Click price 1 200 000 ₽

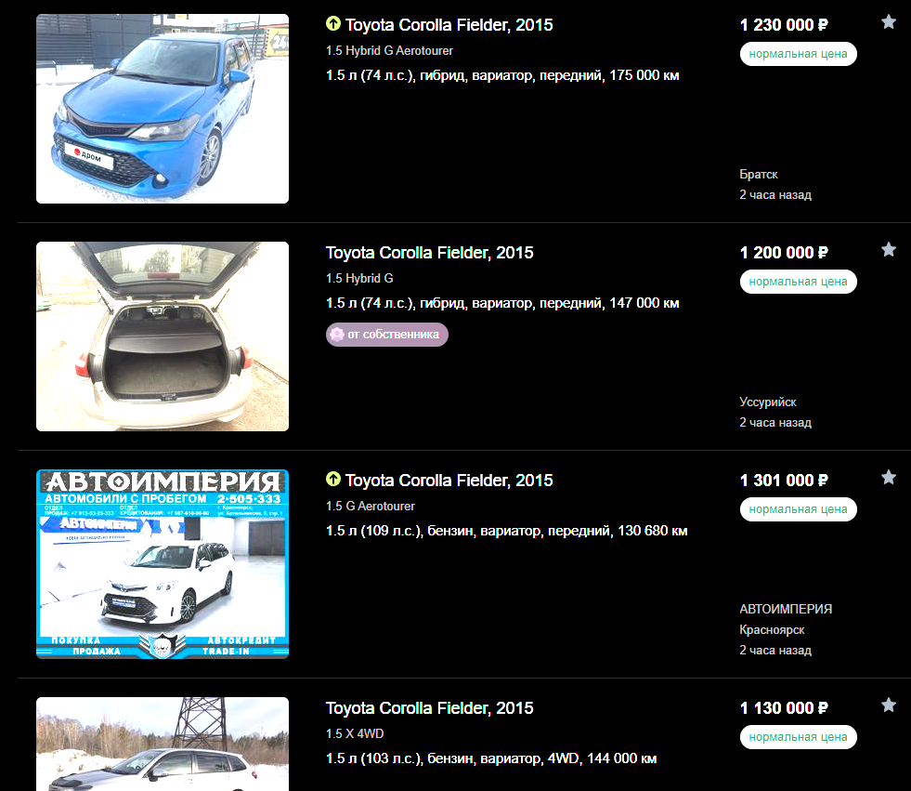tap(784, 253)
